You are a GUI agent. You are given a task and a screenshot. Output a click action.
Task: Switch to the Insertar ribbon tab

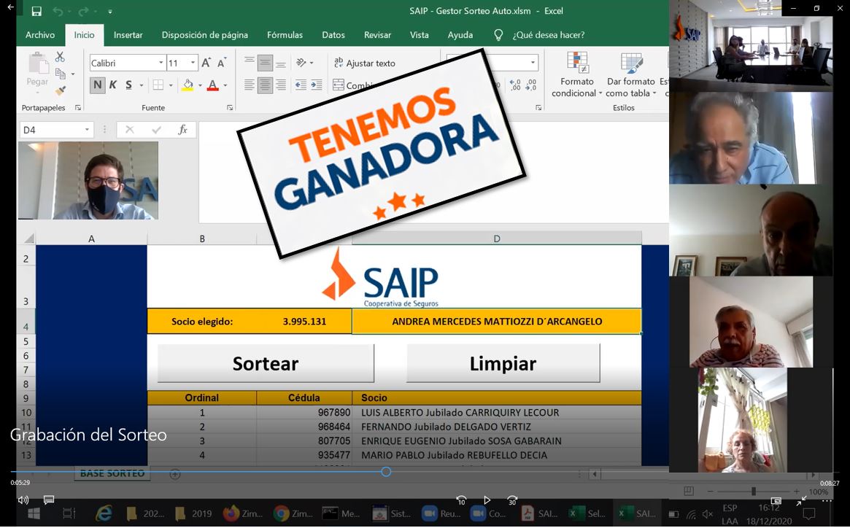click(128, 35)
